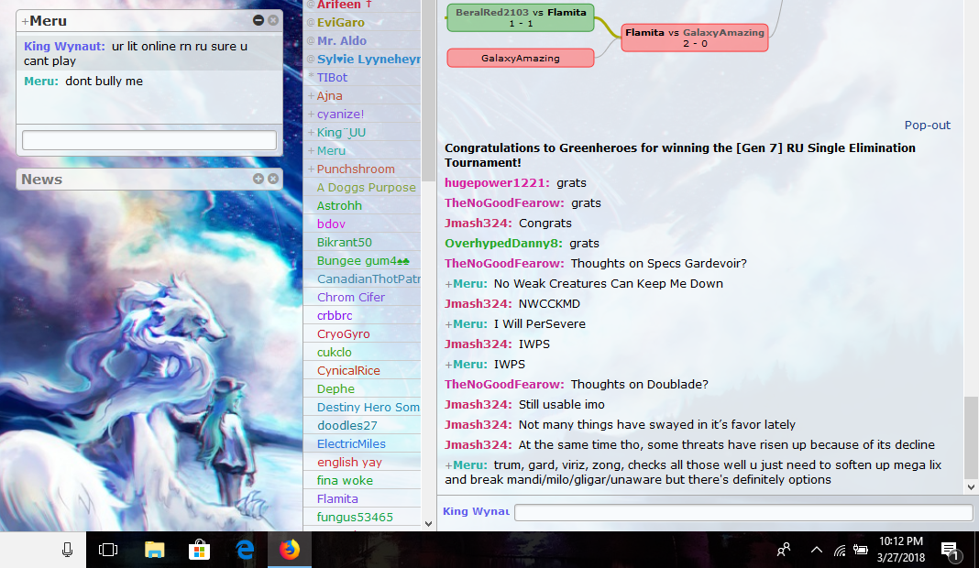Image resolution: width=979 pixels, height=568 pixels.
Task: Click TheNoGoodFearow's name beside Thoughts on Doublade
Action: (x=504, y=385)
